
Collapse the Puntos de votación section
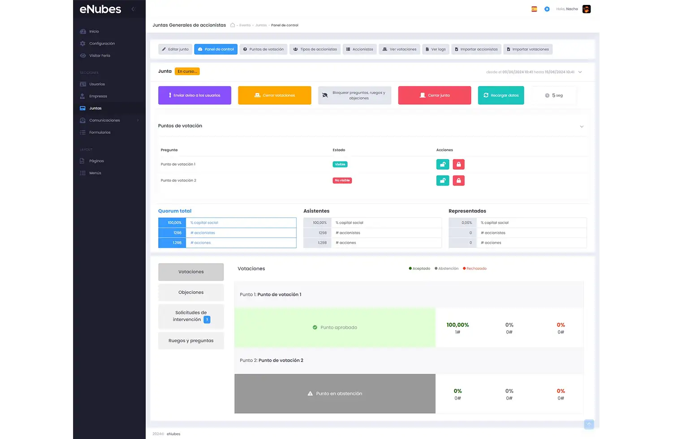pos(582,127)
